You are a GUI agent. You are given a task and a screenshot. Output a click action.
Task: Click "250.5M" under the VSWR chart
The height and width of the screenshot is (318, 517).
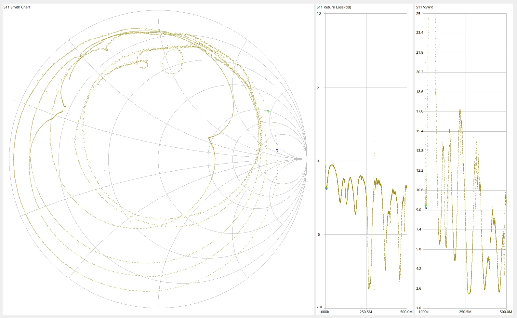coord(465,312)
